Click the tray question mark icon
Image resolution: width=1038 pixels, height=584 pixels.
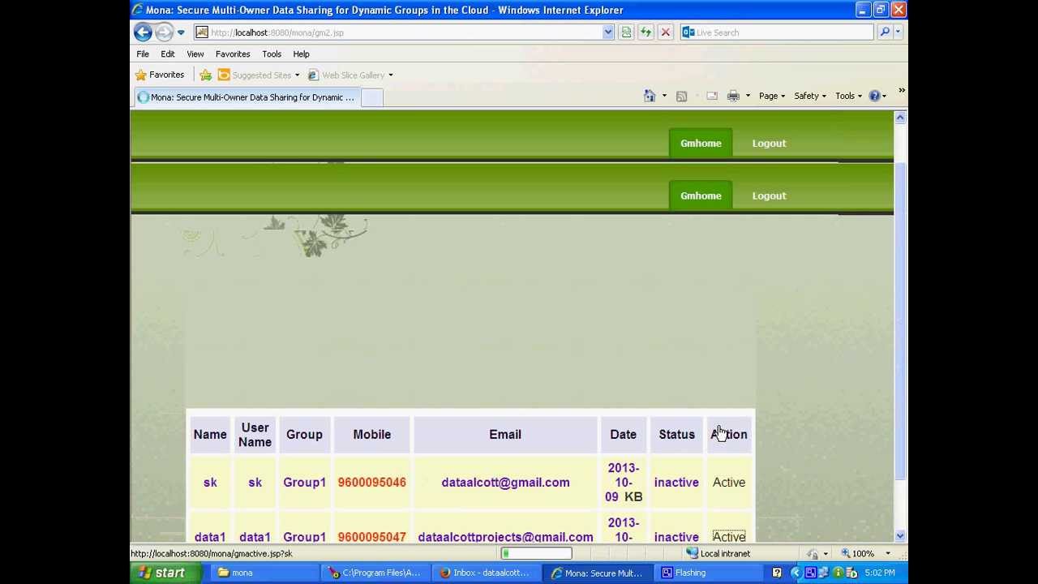[776, 573]
